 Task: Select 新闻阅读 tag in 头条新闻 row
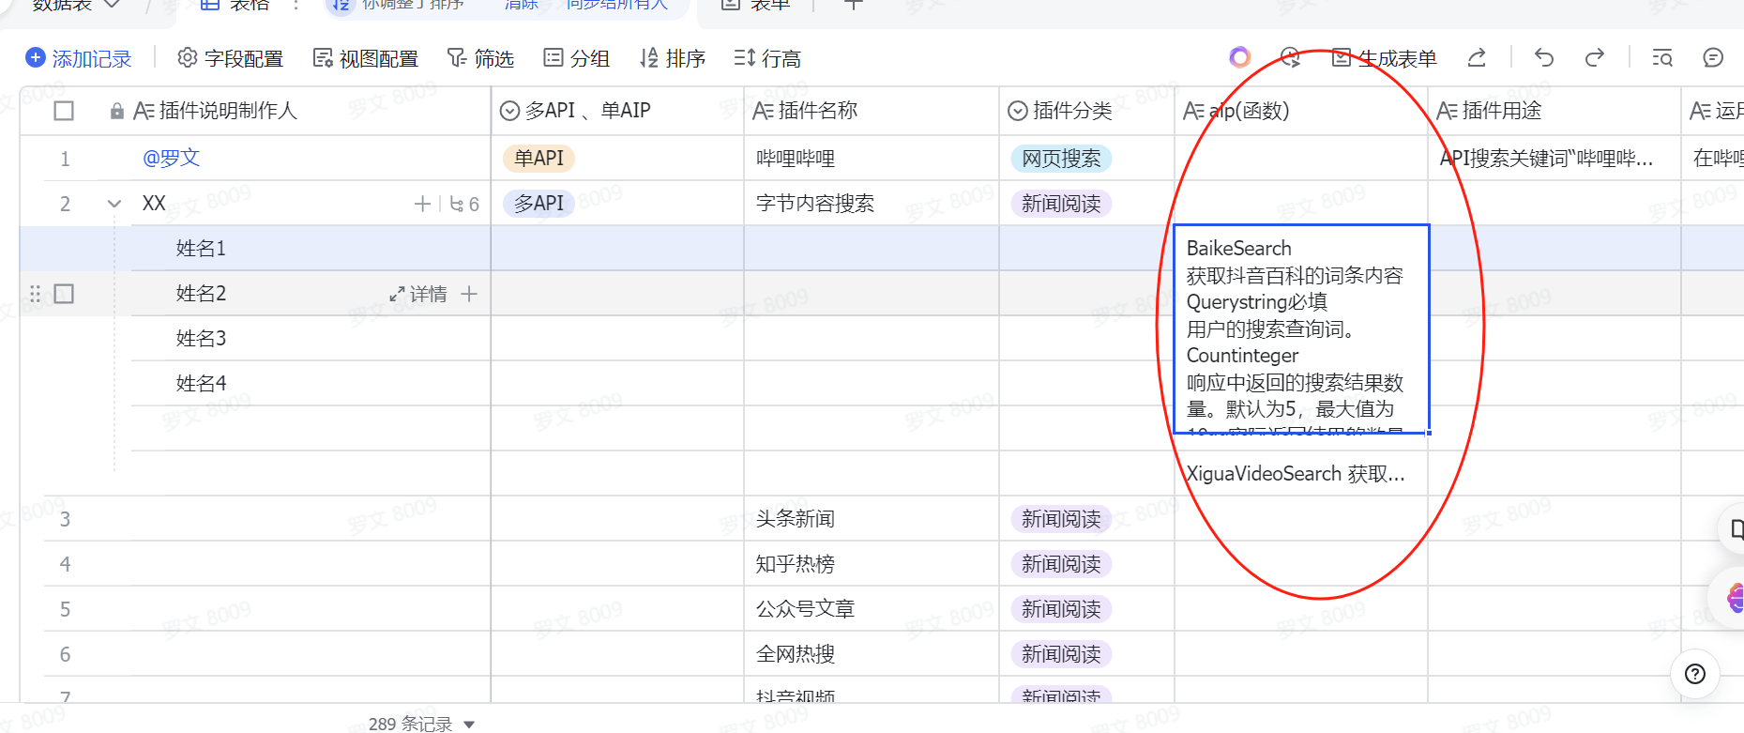coord(1061,518)
